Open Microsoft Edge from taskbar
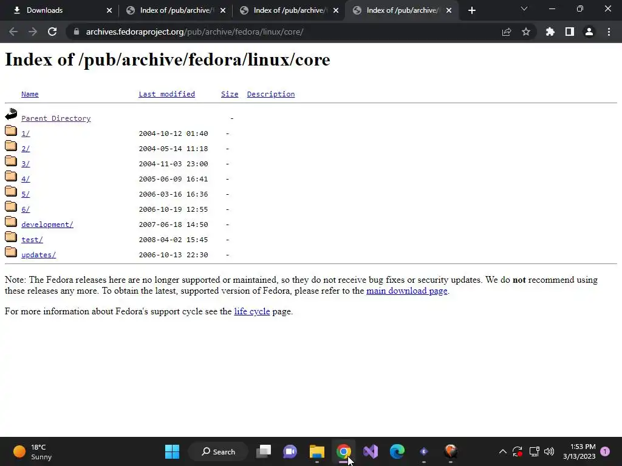622x466 pixels. pyautogui.click(x=397, y=451)
